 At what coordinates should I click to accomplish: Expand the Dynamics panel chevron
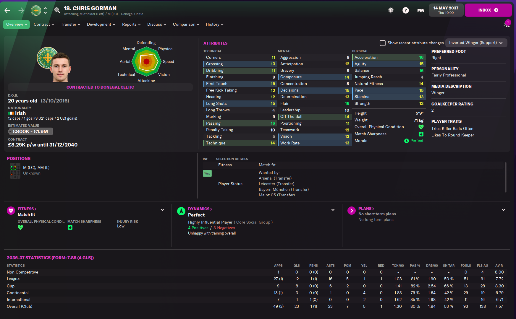click(x=333, y=210)
